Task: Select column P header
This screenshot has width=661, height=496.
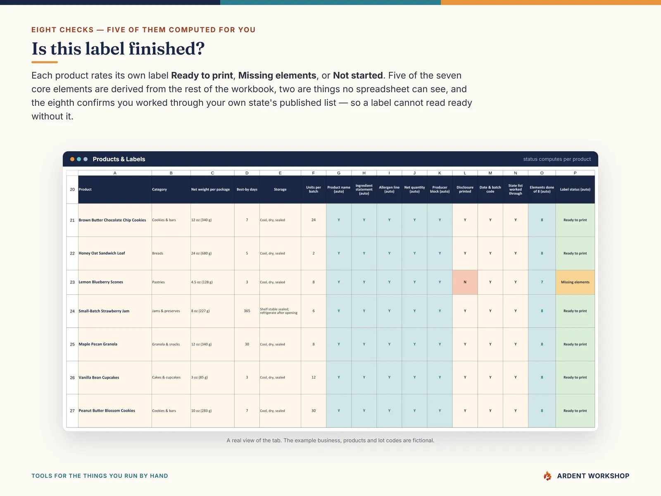Action: click(575, 173)
